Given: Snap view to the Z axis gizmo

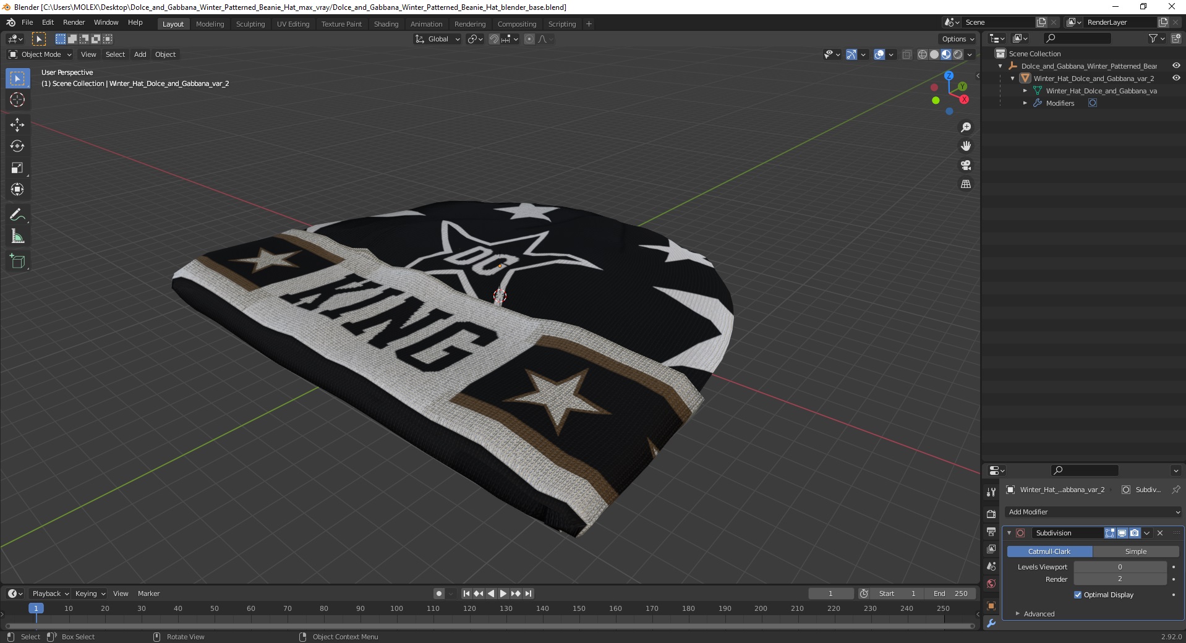Looking at the screenshot, I should pos(949,75).
